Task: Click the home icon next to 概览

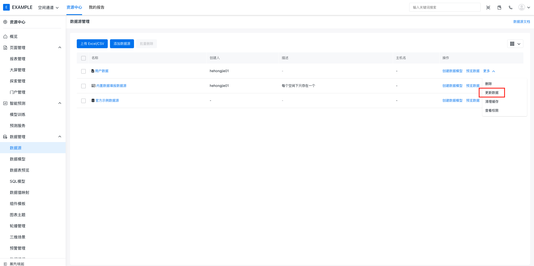Action: click(5, 36)
